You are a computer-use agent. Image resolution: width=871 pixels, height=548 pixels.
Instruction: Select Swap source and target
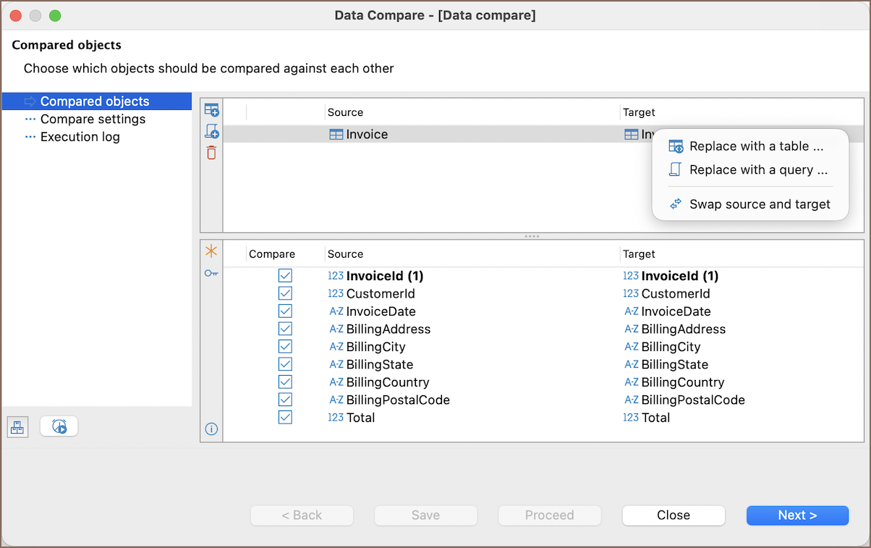click(x=760, y=204)
